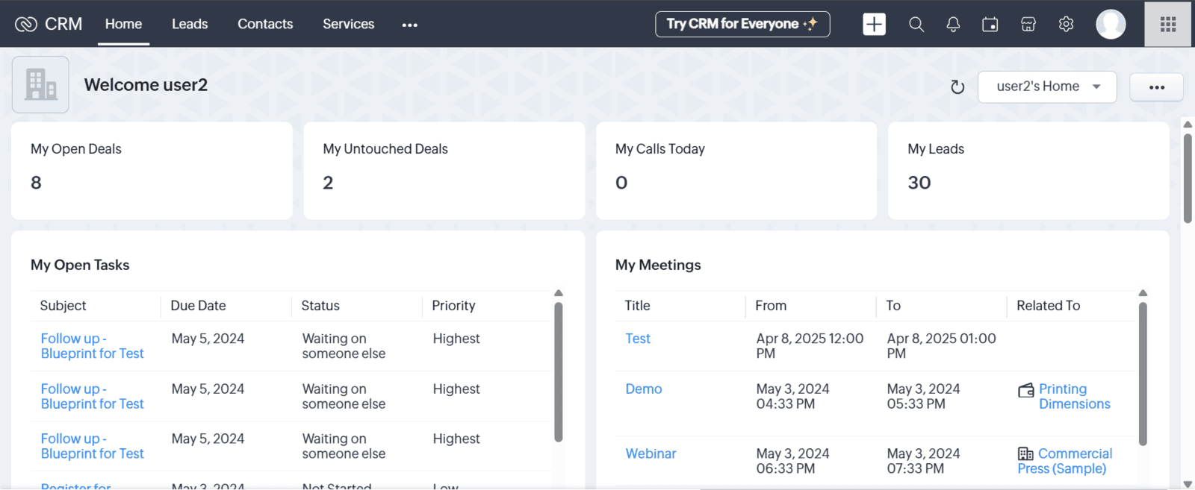The height and width of the screenshot is (490, 1195).
Task: Open the user profile avatar
Action: (x=1111, y=24)
